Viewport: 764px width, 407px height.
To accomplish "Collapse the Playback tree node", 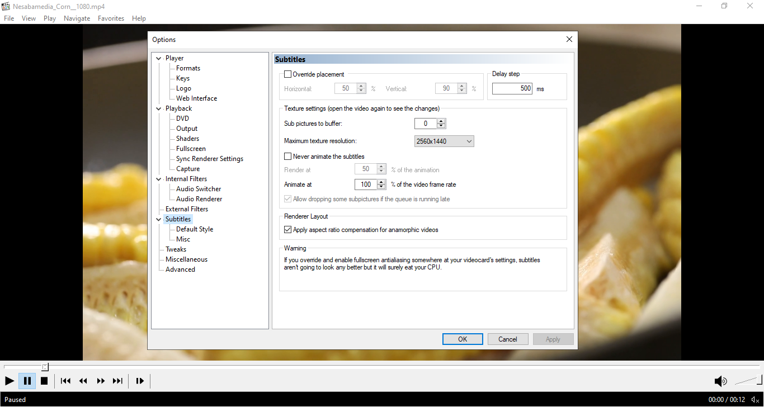I will pos(159,109).
